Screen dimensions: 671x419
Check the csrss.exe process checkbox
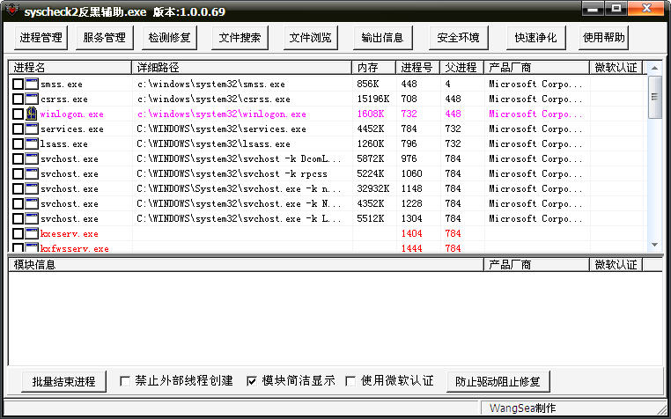coord(18,99)
